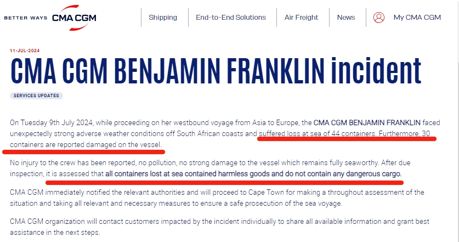Click the 'On Tuesday 9th July 2024' opening text
459x242 pixels.
point(51,122)
